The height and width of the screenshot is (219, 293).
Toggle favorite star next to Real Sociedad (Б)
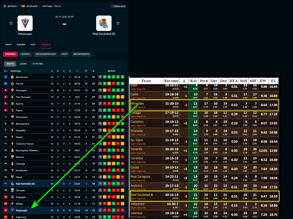(118, 23)
